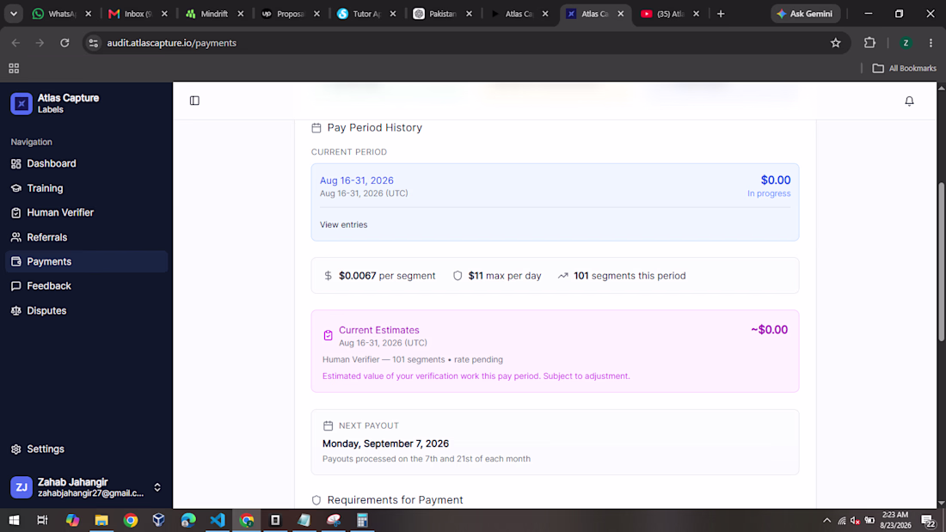Image resolution: width=946 pixels, height=532 pixels.
Task: Open the browser Extensions puzzle icon
Action: 869,43
